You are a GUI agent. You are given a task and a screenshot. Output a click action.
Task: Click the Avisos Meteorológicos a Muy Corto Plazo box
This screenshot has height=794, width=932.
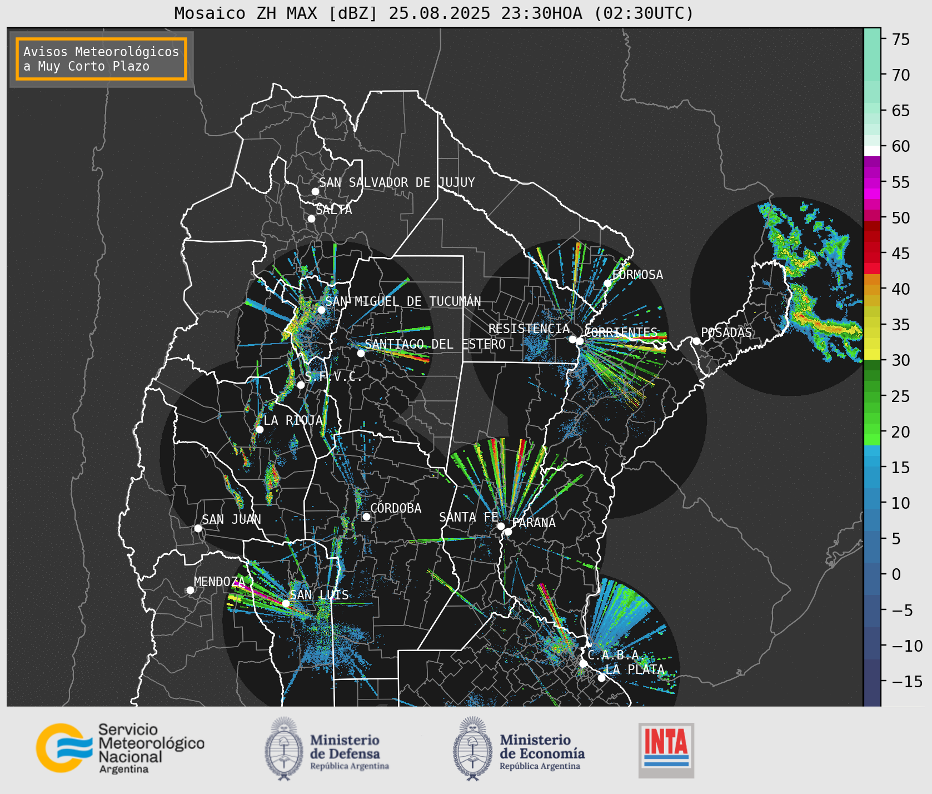coord(101,59)
